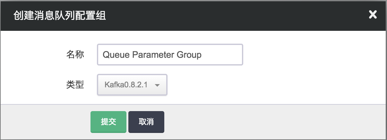Focus the Queue Parameter Group text box
This screenshot has width=387, height=140.
(170, 55)
